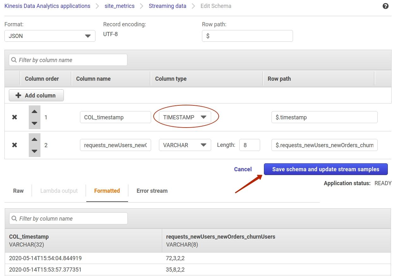This screenshot has width=409, height=276.
Task: Click the Row path input containing $
Action: click(247, 36)
